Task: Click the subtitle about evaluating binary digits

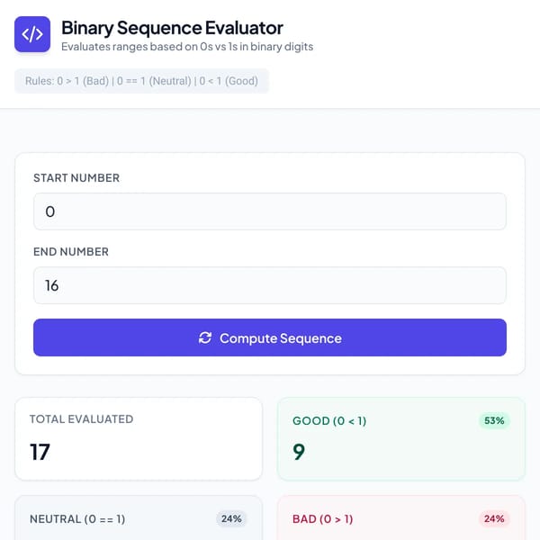Action: [187, 47]
